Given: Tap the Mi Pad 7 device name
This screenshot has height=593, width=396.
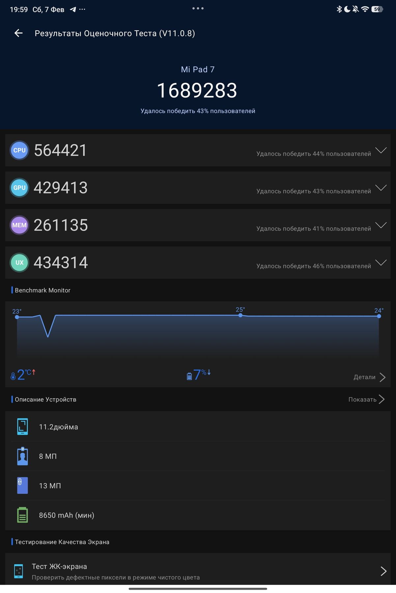Looking at the screenshot, I should (x=198, y=70).
